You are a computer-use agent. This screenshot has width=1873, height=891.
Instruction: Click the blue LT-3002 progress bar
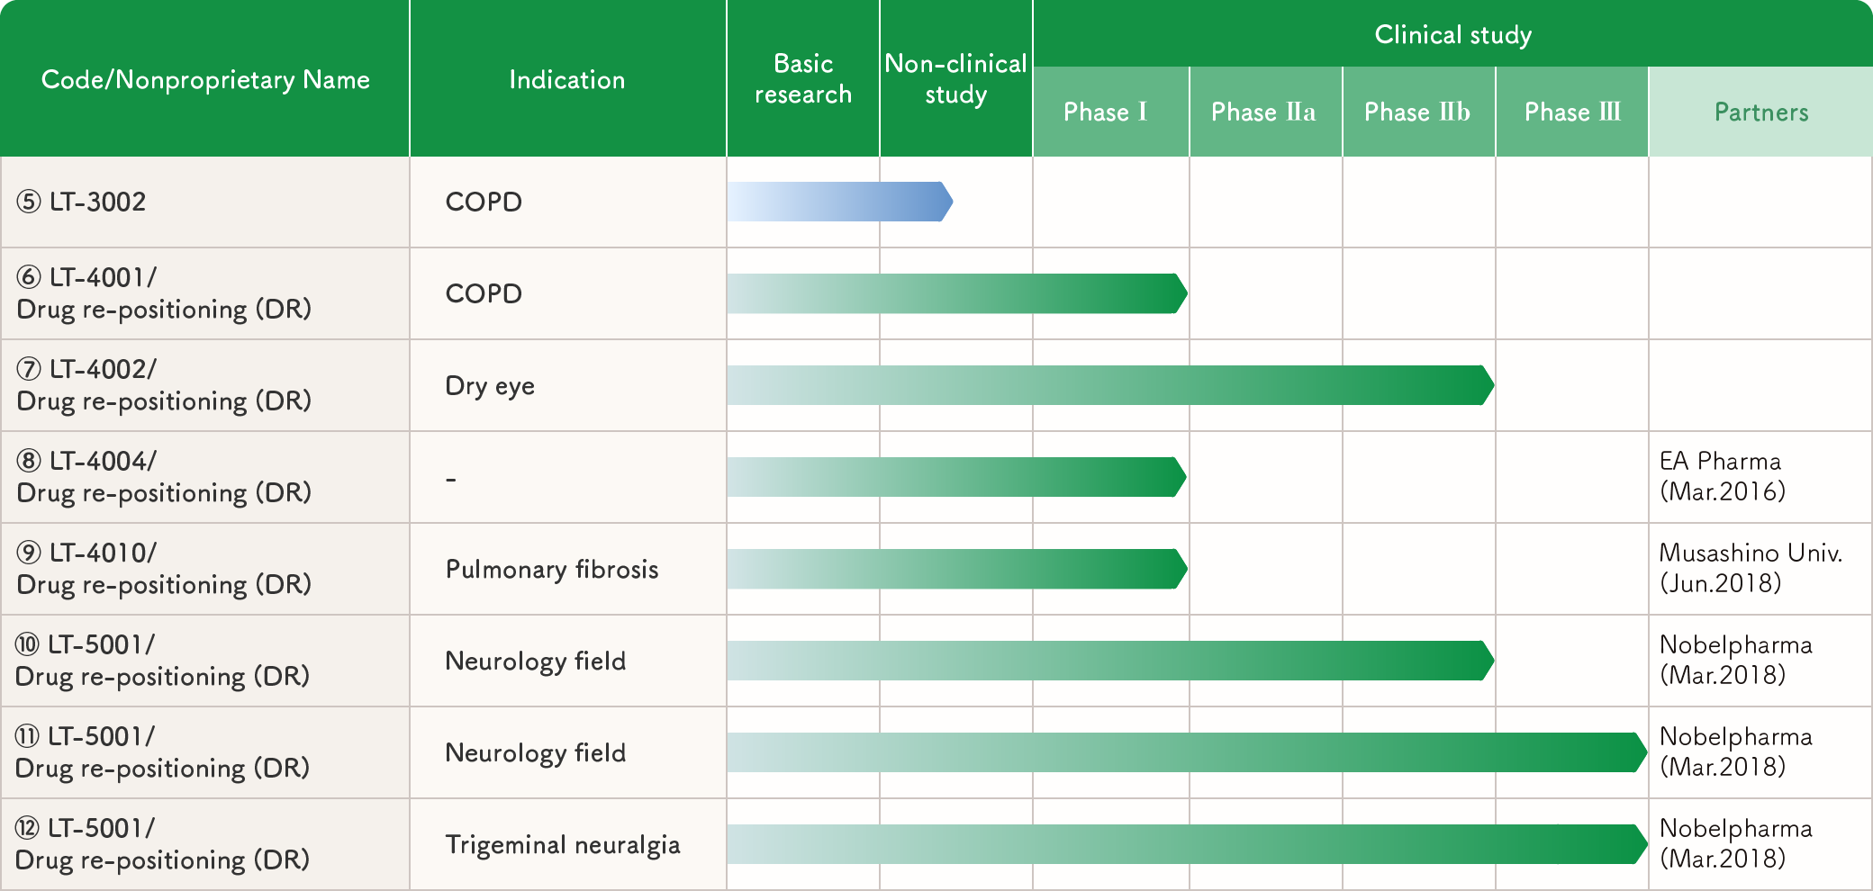840,202
